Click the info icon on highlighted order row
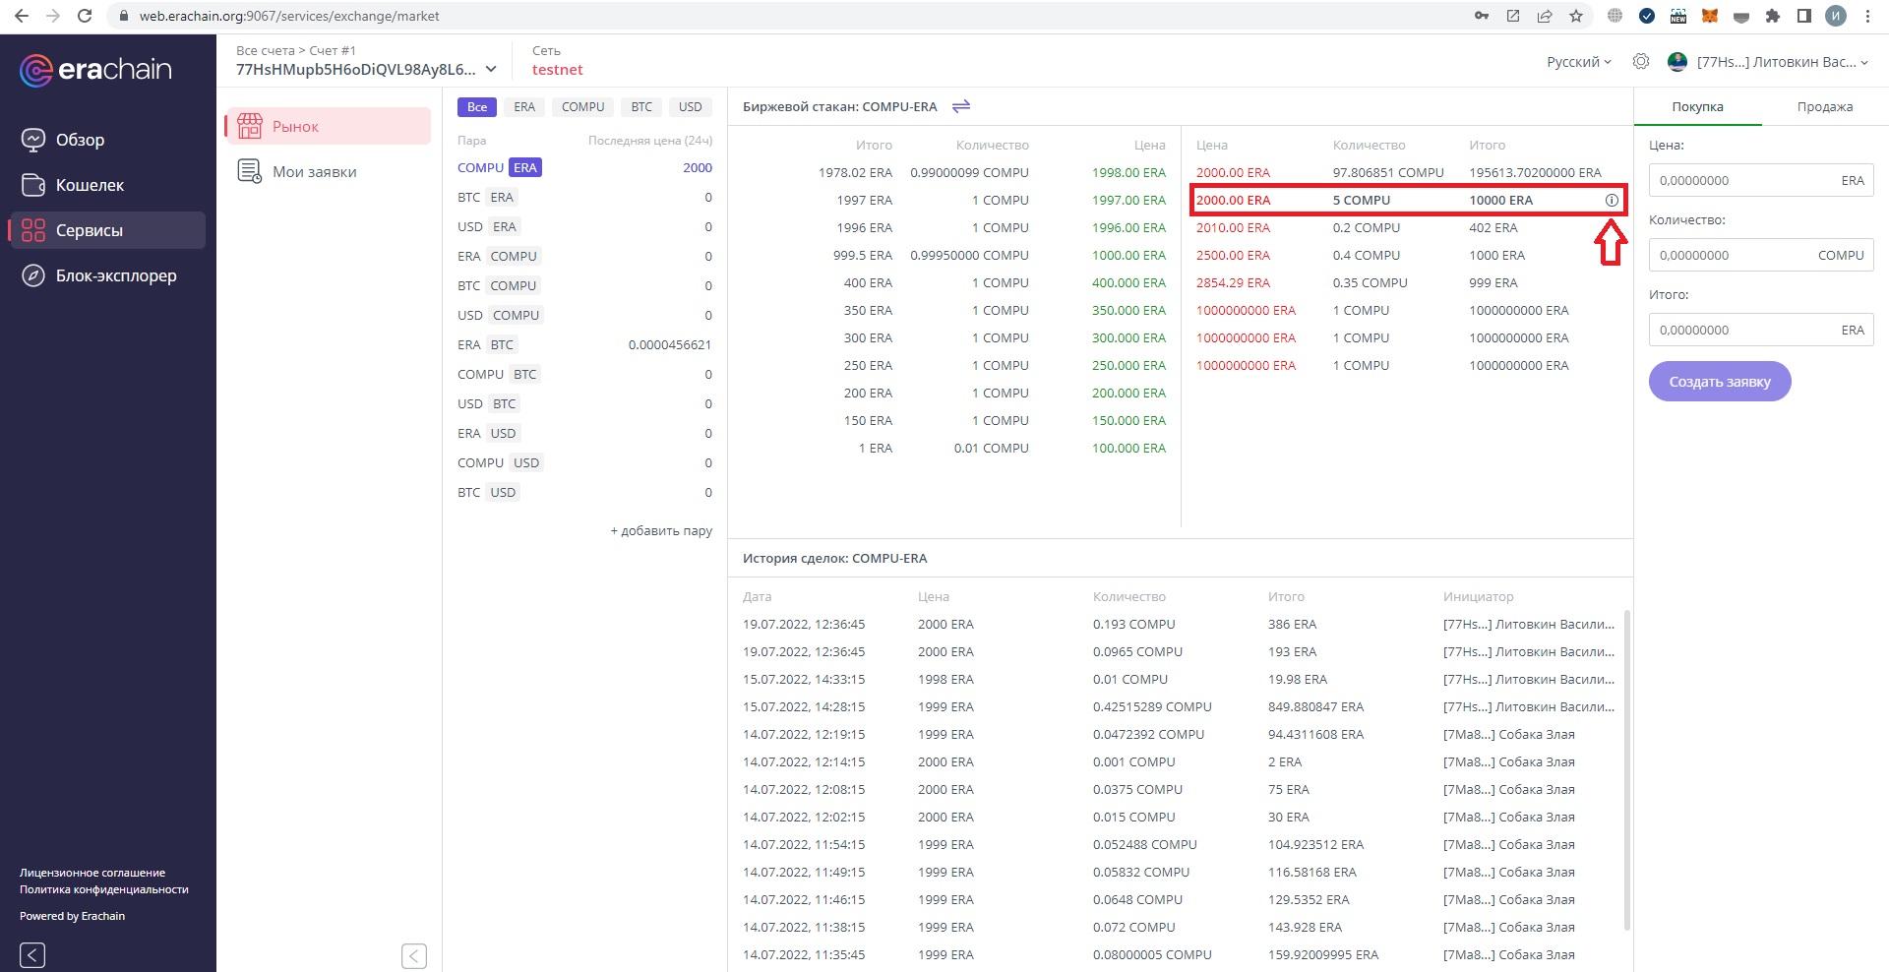 (x=1612, y=200)
